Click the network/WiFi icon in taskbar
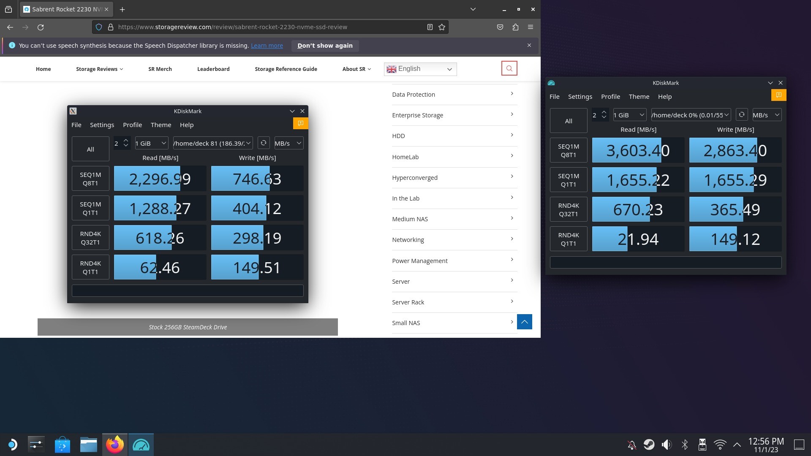 click(x=720, y=444)
